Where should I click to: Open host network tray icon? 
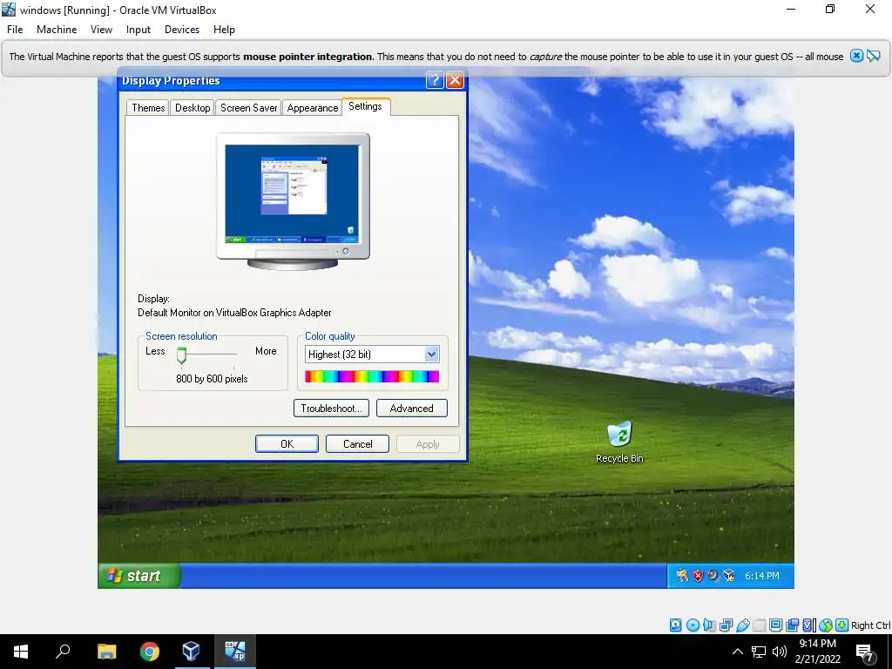(x=759, y=652)
